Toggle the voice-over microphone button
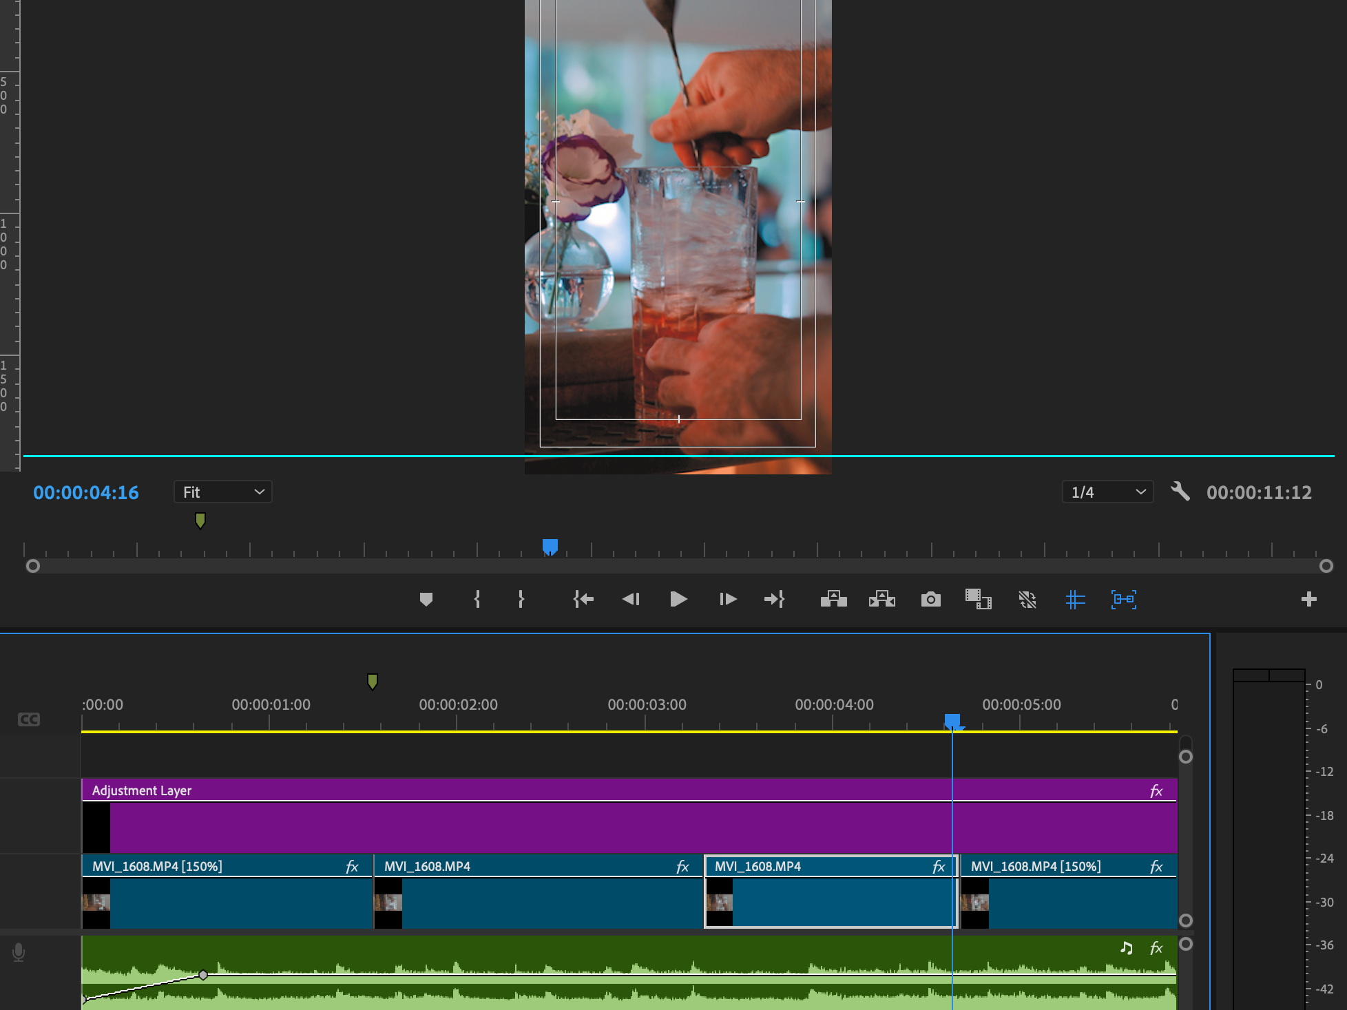The image size is (1347, 1010). 19,952
